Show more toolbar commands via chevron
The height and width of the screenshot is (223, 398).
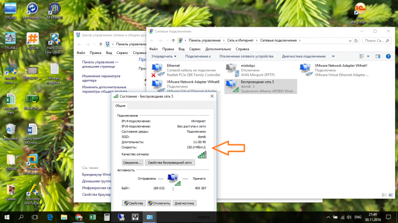click(333, 56)
